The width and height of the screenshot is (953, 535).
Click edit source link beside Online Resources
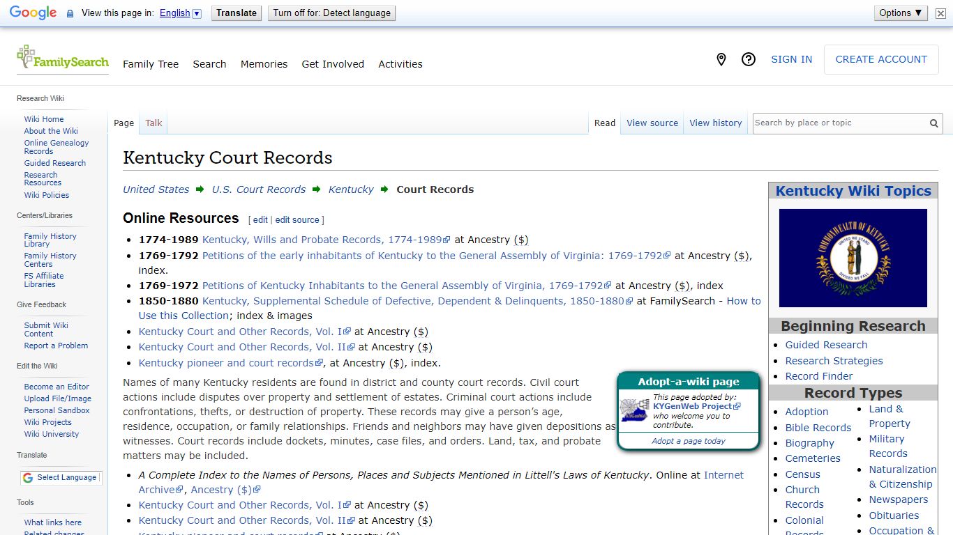click(297, 219)
